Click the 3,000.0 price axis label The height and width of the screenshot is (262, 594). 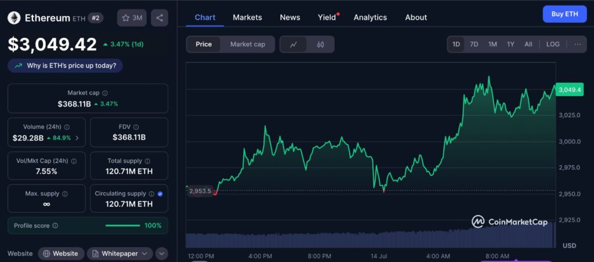pos(570,141)
